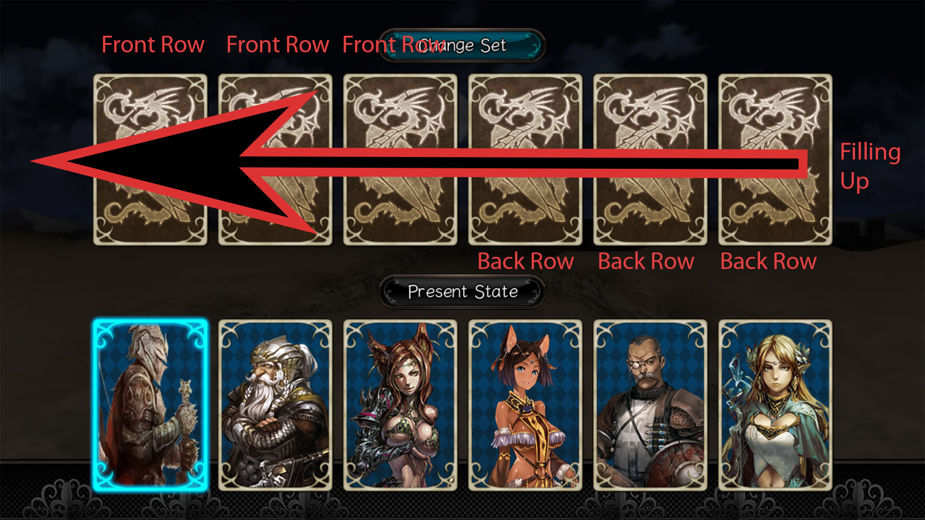Choose the dragon slot above first Back Row label
The image size is (925, 520).
point(525,159)
